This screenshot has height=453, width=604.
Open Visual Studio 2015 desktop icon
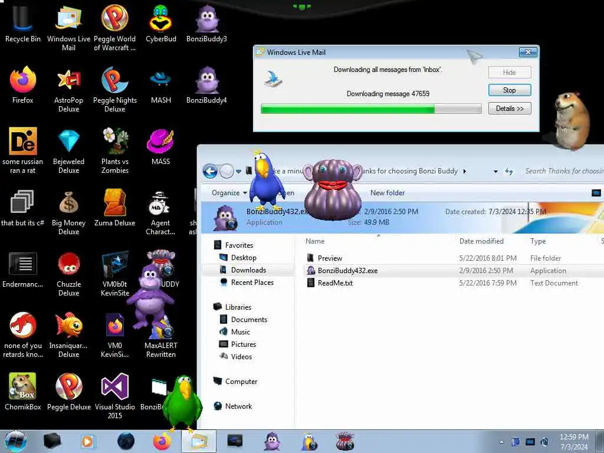(115, 395)
